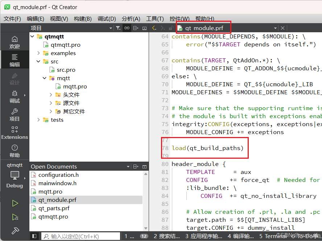Open the 工具(T) menu
322x241 pixels.
(x=155, y=19)
